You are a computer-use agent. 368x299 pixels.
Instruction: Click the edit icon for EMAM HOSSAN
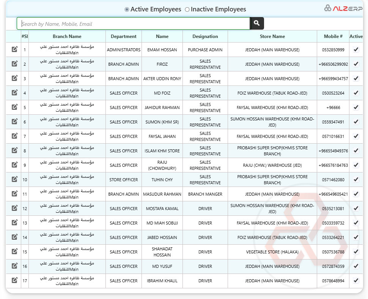(14, 49)
